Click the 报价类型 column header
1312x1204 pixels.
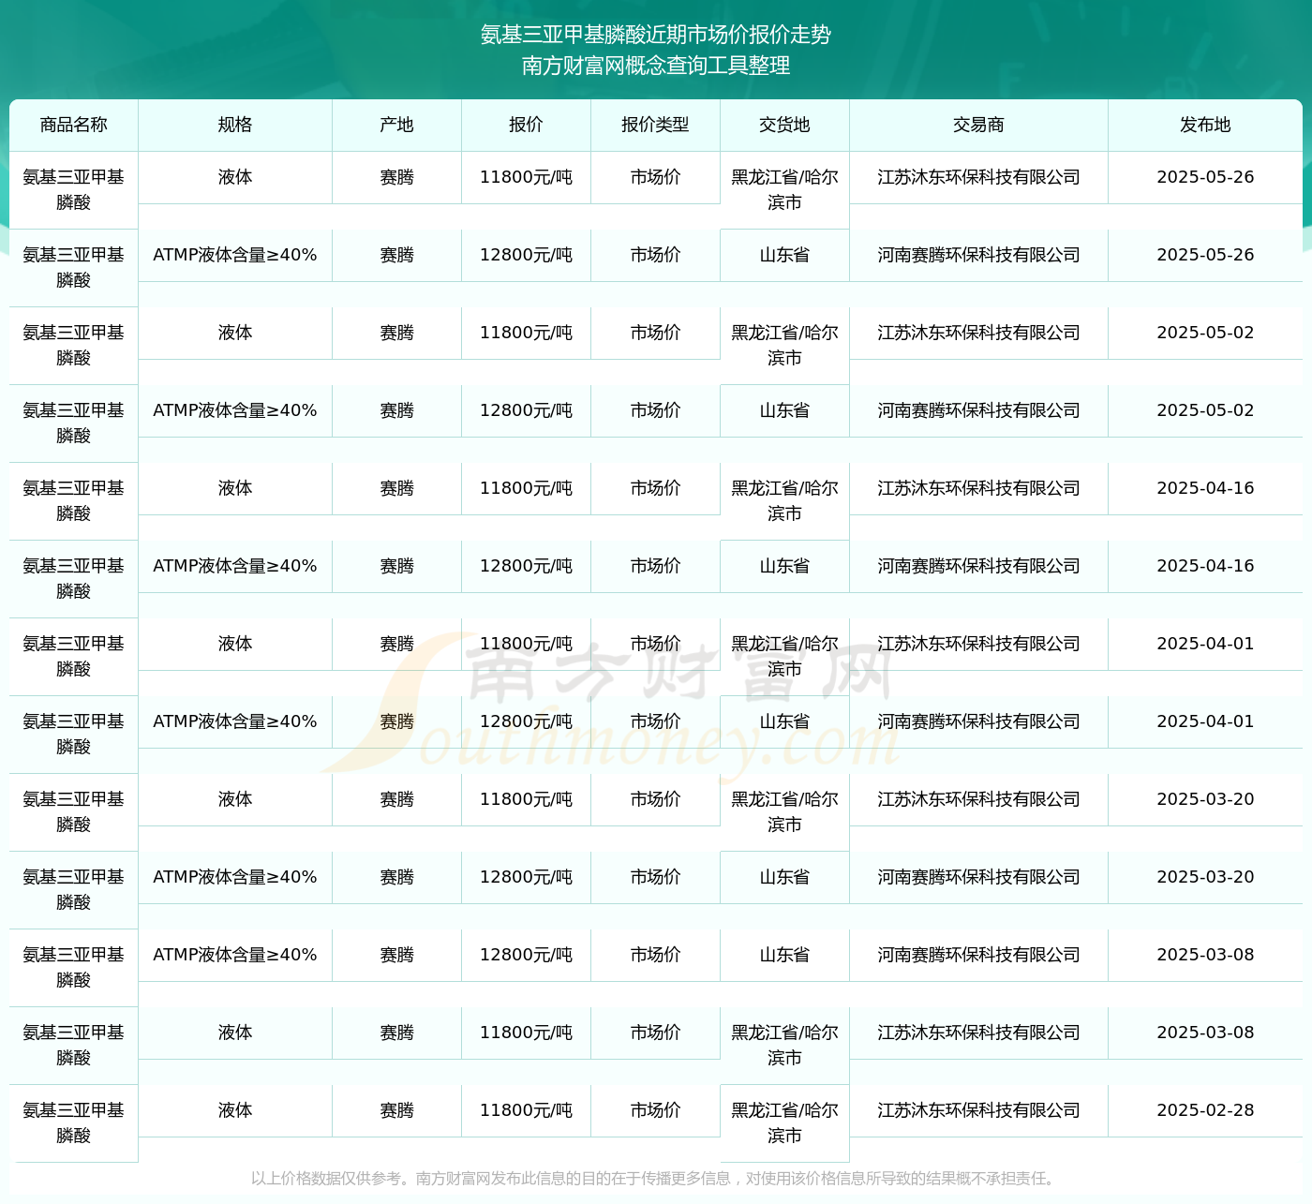(655, 125)
